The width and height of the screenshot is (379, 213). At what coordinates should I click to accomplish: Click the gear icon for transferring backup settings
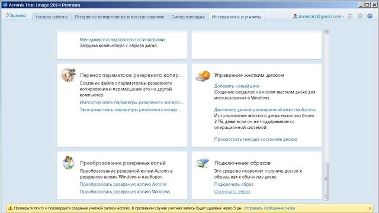(69, 75)
